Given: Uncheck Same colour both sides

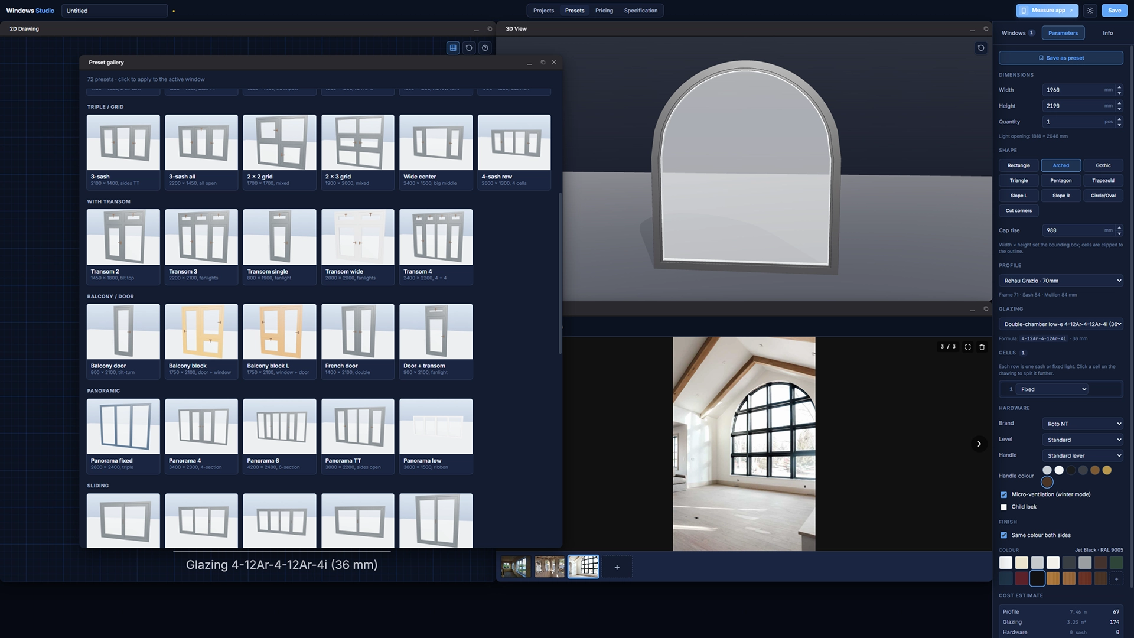Looking at the screenshot, I should [1003, 535].
